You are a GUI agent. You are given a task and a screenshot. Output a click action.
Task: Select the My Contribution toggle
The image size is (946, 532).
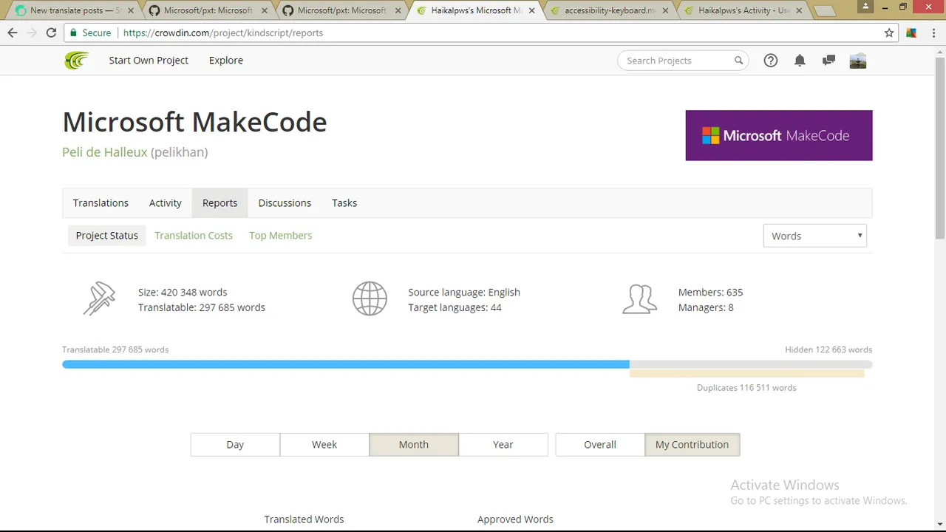[x=693, y=444]
